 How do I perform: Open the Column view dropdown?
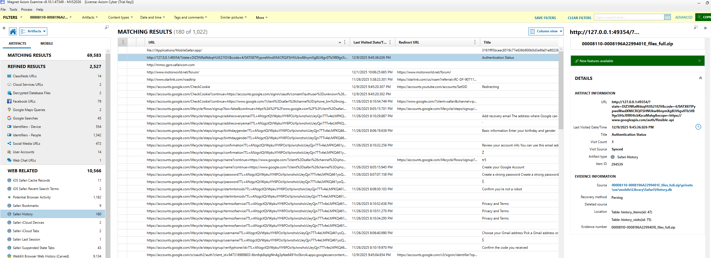click(x=546, y=31)
